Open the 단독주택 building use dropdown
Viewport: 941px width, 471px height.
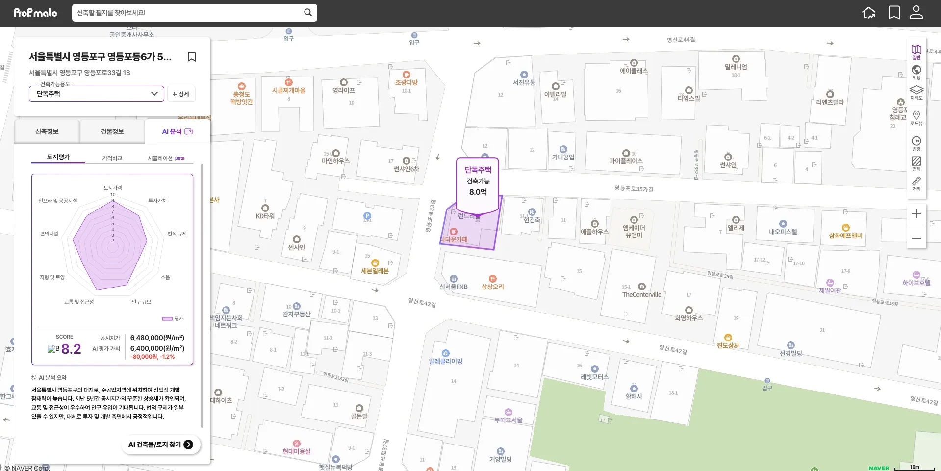96,94
